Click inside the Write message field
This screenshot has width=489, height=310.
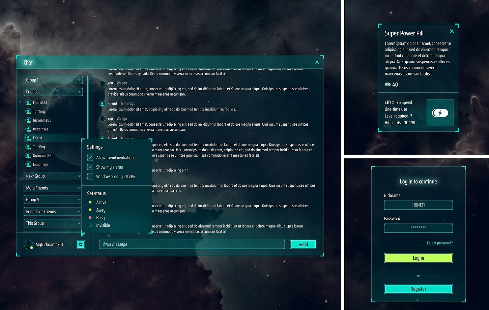tap(192, 244)
